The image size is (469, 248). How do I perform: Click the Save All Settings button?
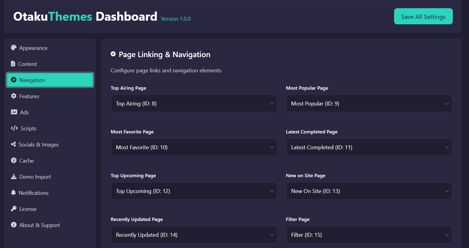point(423,16)
